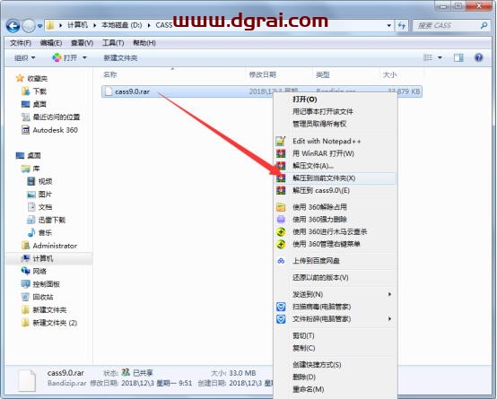Select 文档 library

click(40, 207)
